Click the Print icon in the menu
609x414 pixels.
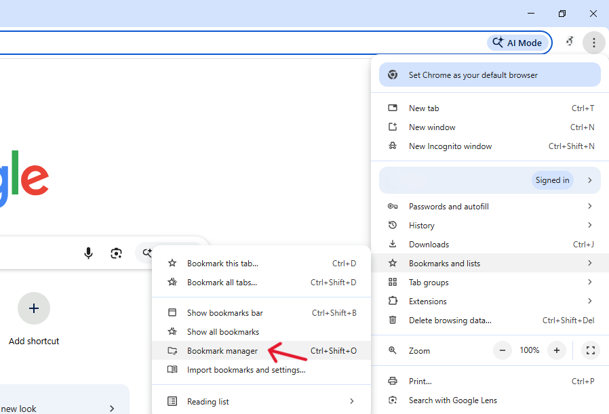coord(392,381)
